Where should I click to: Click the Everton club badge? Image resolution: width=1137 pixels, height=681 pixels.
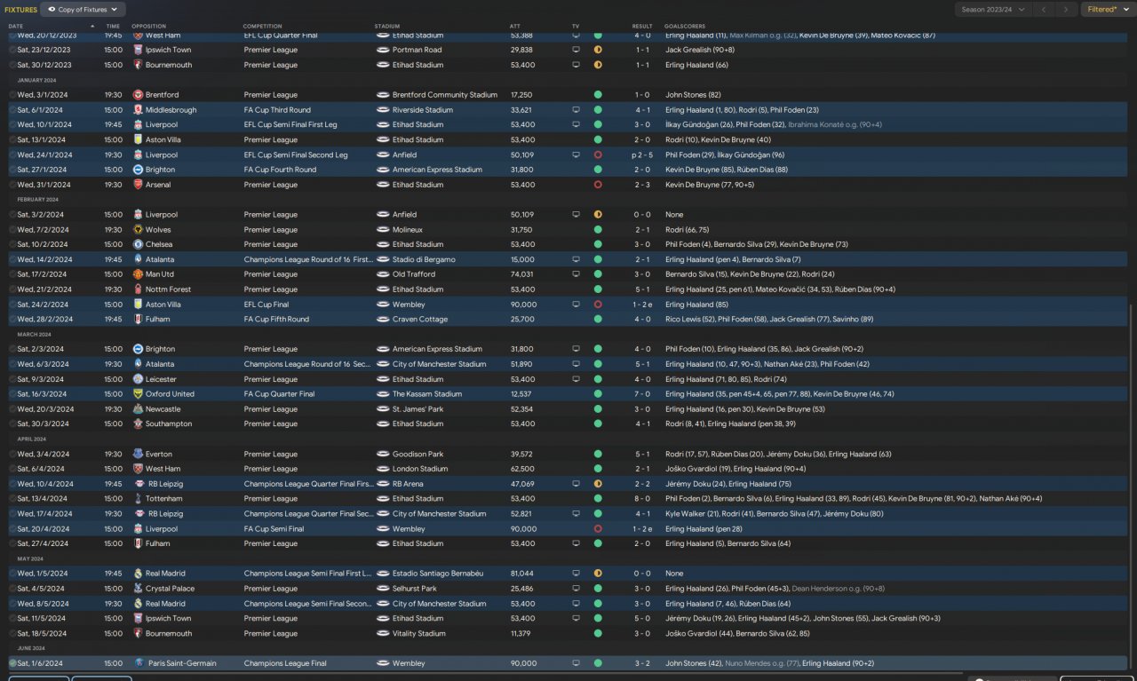[138, 454]
